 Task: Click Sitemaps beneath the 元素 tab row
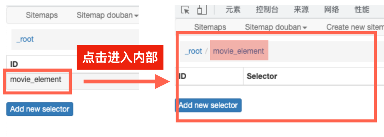pyautogui.click(x=210, y=27)
